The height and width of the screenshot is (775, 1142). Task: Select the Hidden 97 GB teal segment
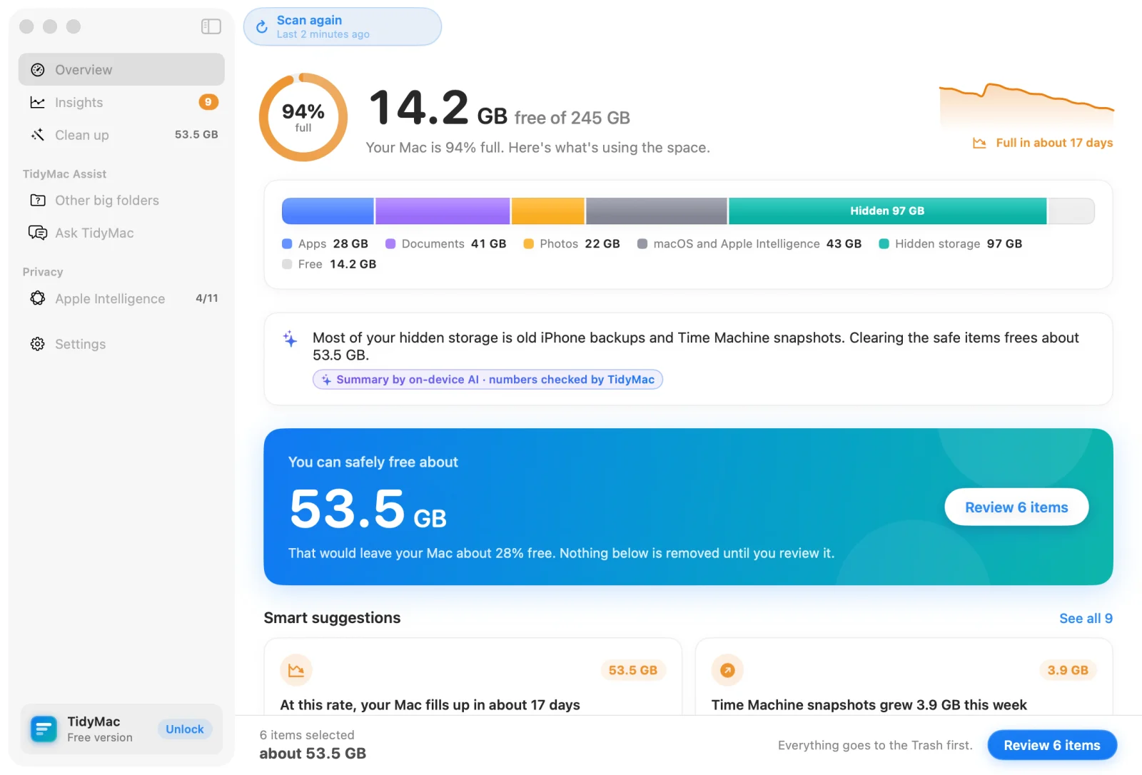click(x=887, y=211)
